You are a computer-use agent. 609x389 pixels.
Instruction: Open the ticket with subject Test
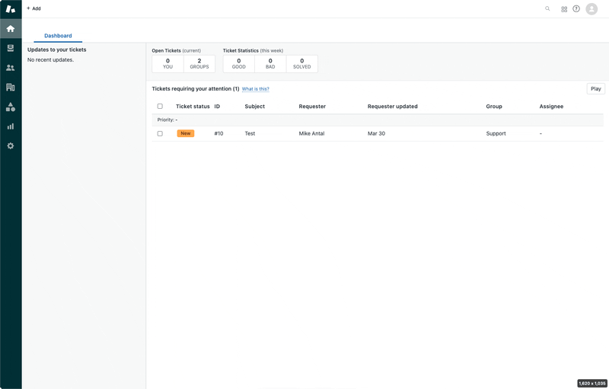point(250,133)
